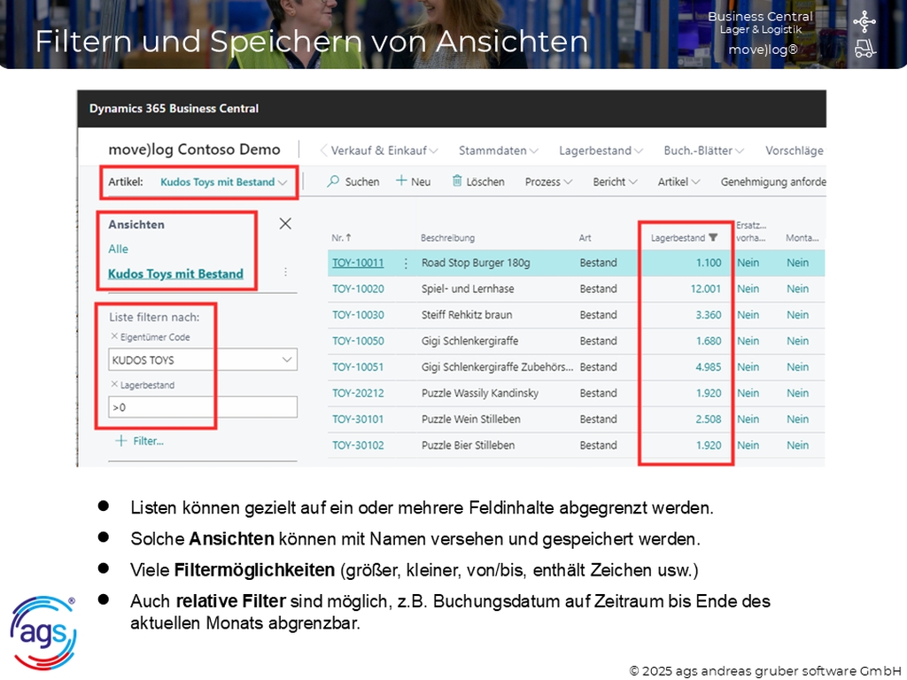Click description Steiff Rehkitz braun

point(466,315)
